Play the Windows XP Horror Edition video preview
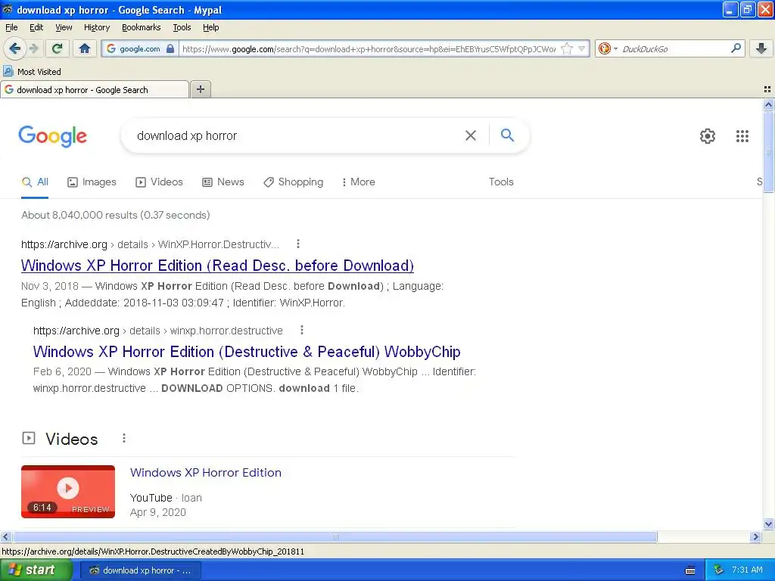 click(x=68, y=492)
